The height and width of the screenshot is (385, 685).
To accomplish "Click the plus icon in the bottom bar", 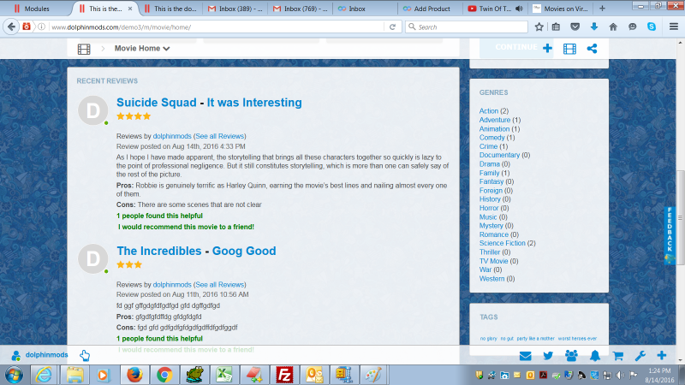I will point(661,355).
